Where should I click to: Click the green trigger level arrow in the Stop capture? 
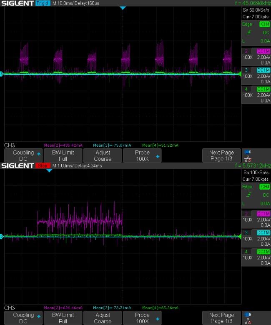(240, 236)
